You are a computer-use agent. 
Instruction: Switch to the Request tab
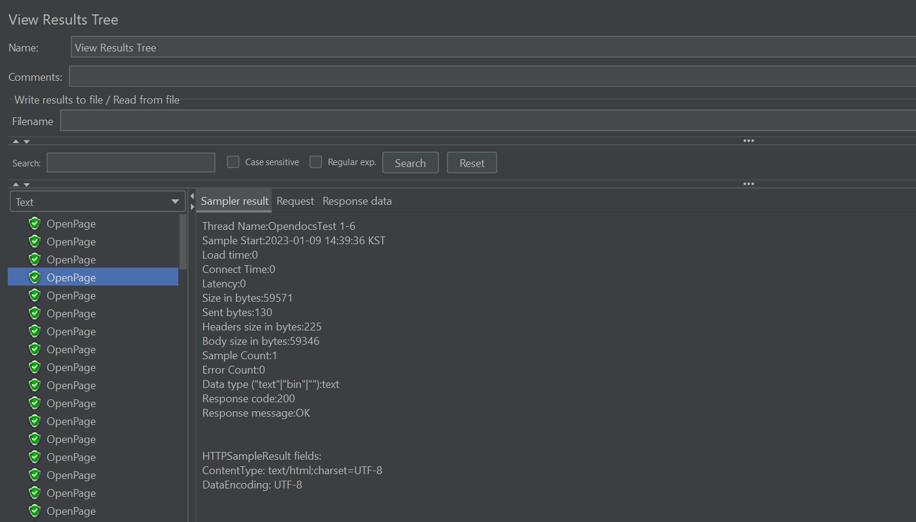click(295, 201)
